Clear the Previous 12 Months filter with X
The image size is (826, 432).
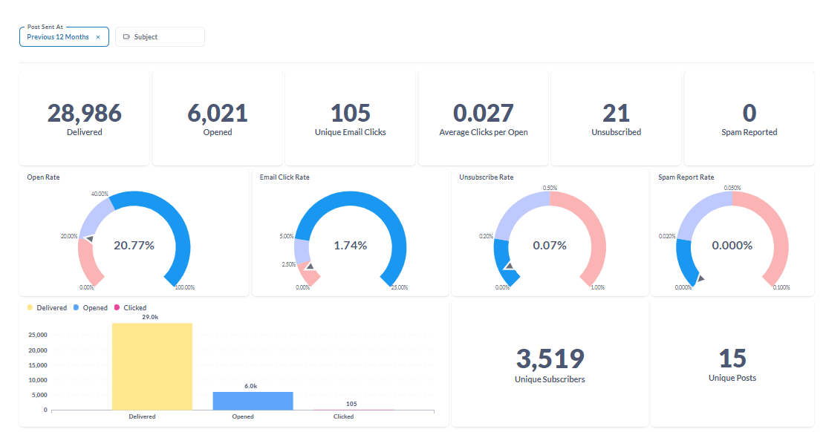pos(98,37)
